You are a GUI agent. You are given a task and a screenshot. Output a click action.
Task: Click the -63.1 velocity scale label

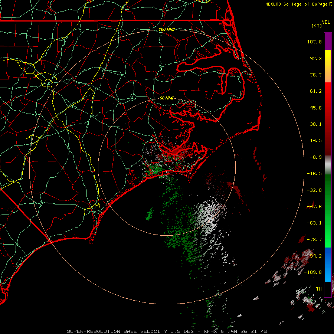point(314,223)
